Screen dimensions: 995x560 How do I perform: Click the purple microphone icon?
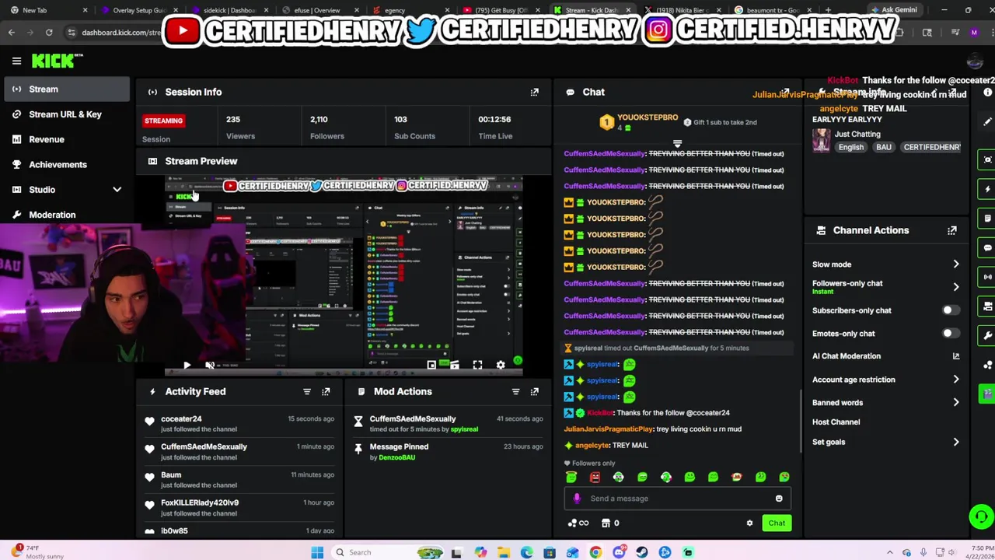coord(576,499)
